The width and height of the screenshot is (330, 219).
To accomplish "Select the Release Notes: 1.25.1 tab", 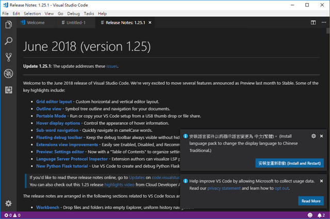I will tap(125, 23).
